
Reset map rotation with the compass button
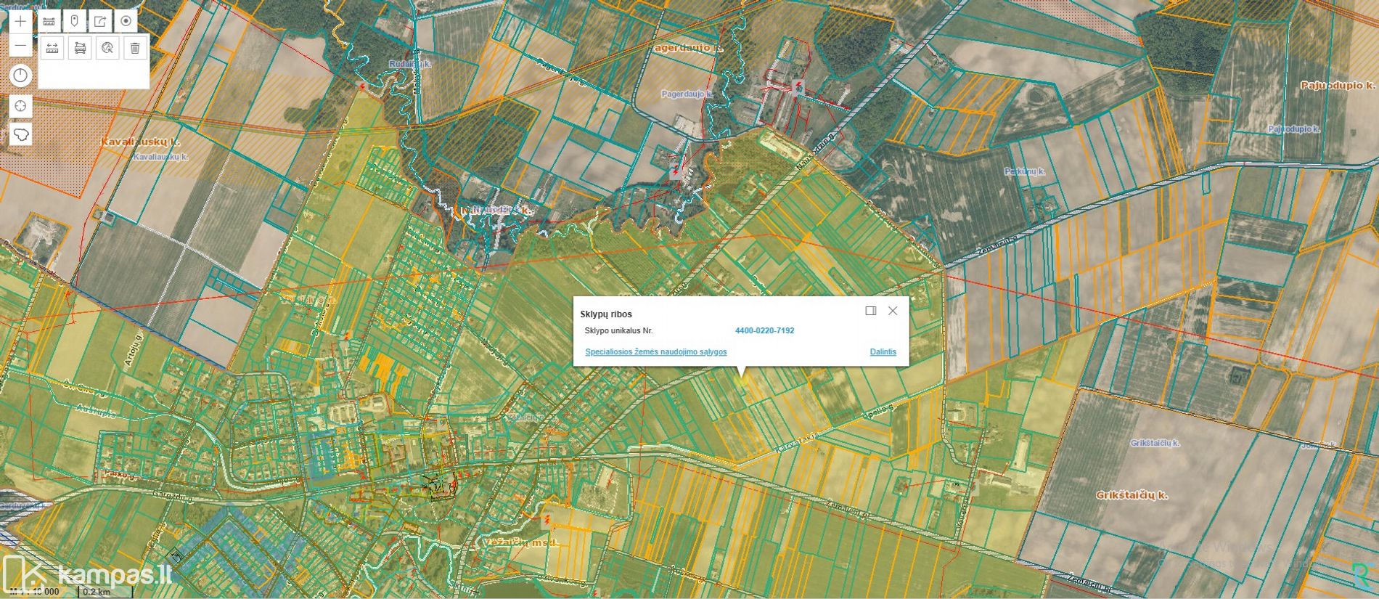click(x=20, y=76)
